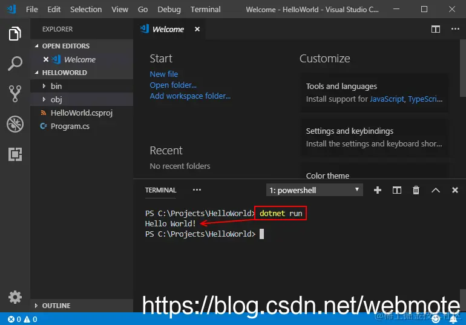Collapse the Open Editors section

(82, 46)
